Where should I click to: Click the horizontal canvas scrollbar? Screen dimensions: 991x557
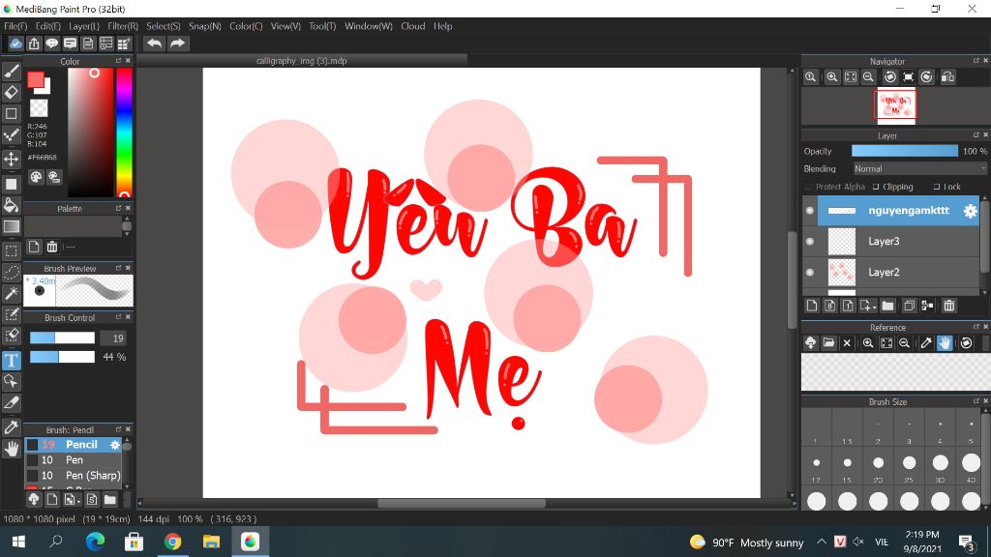click(x=462, y=503)
